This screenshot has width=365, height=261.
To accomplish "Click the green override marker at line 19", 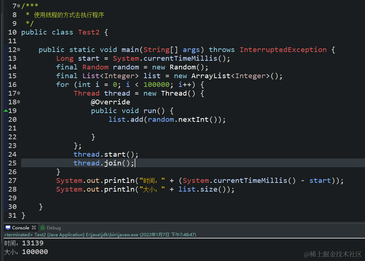I will 6,111.
